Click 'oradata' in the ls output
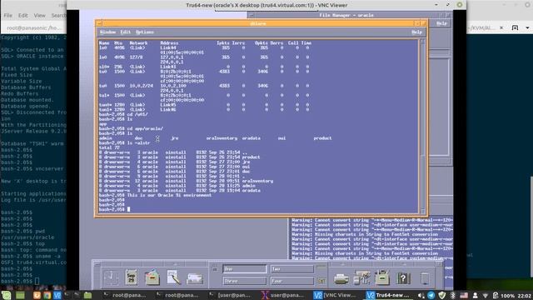Viewport: 533px width, 300px height. (x=252, y=138)
